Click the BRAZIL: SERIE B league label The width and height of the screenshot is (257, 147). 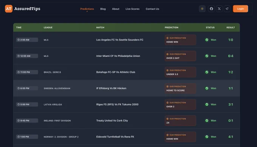point(52,72)
